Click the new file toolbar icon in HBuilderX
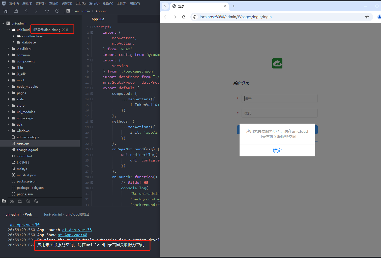 click(x=5, y=11)
